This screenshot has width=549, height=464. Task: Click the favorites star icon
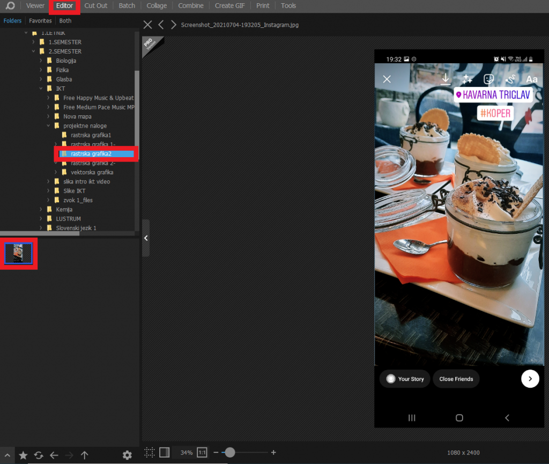(23, 455)
